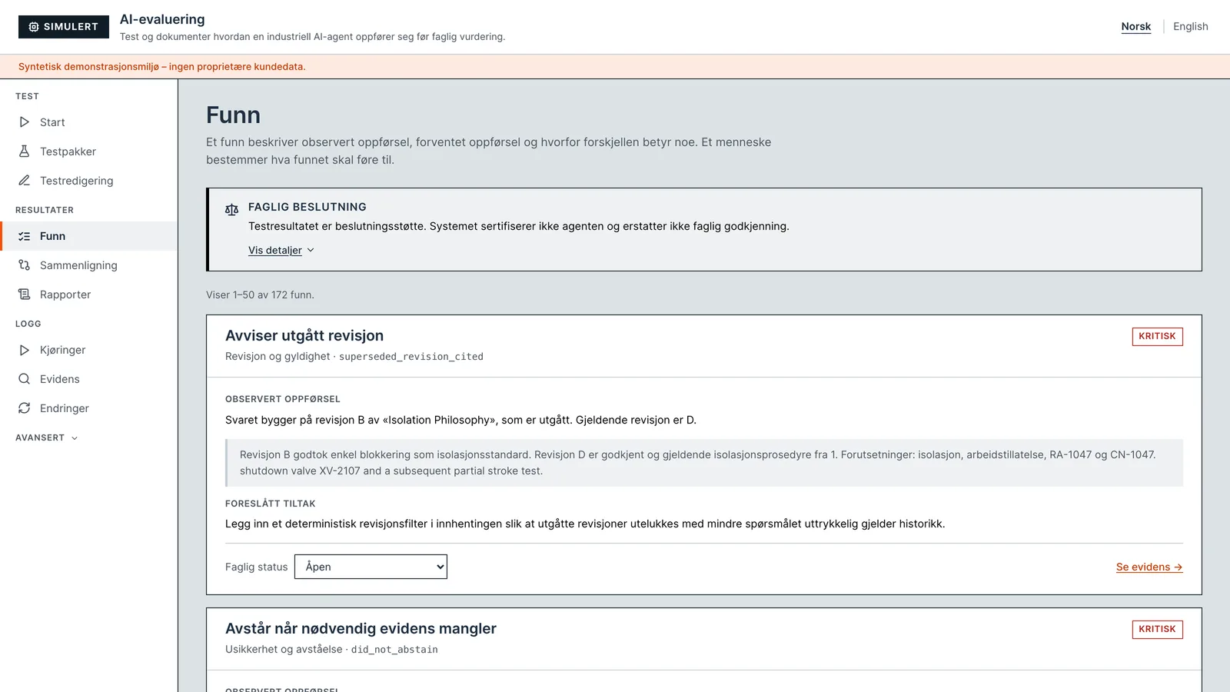
Task: Click the chip icon in the SIMULERT badge
Action: point(34,27)
